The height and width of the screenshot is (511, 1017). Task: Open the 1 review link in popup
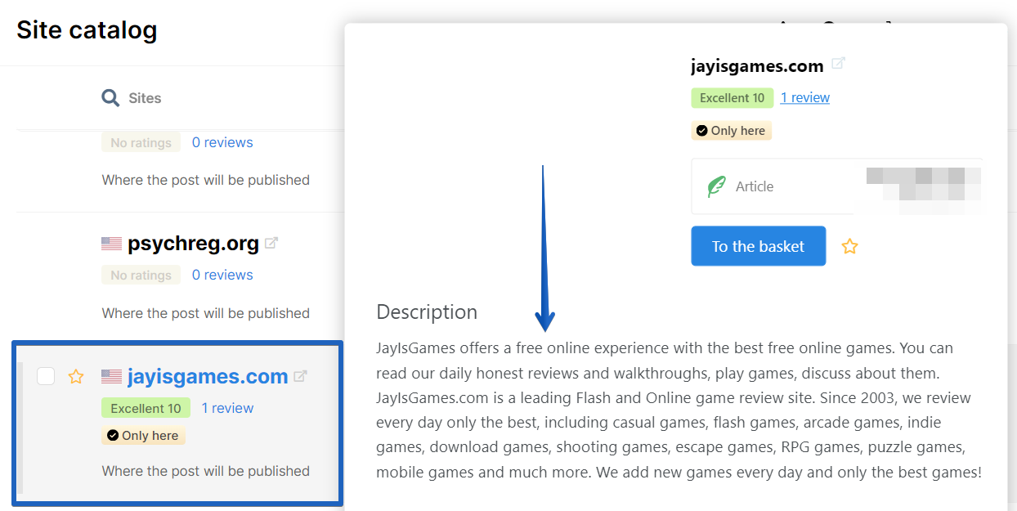click(805, 97)
